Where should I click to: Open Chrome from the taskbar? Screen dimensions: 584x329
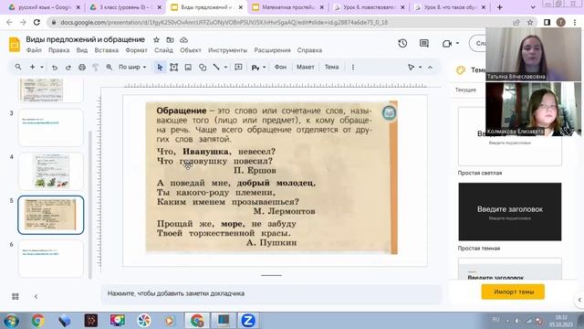[37, 321]
